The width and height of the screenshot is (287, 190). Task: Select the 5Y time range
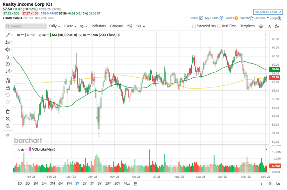pyautogui.click(x=99, y=183)
